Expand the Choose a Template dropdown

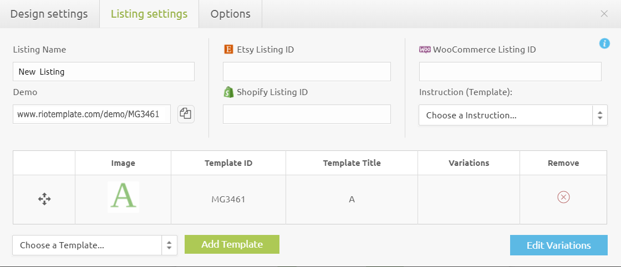coord(94,245)
